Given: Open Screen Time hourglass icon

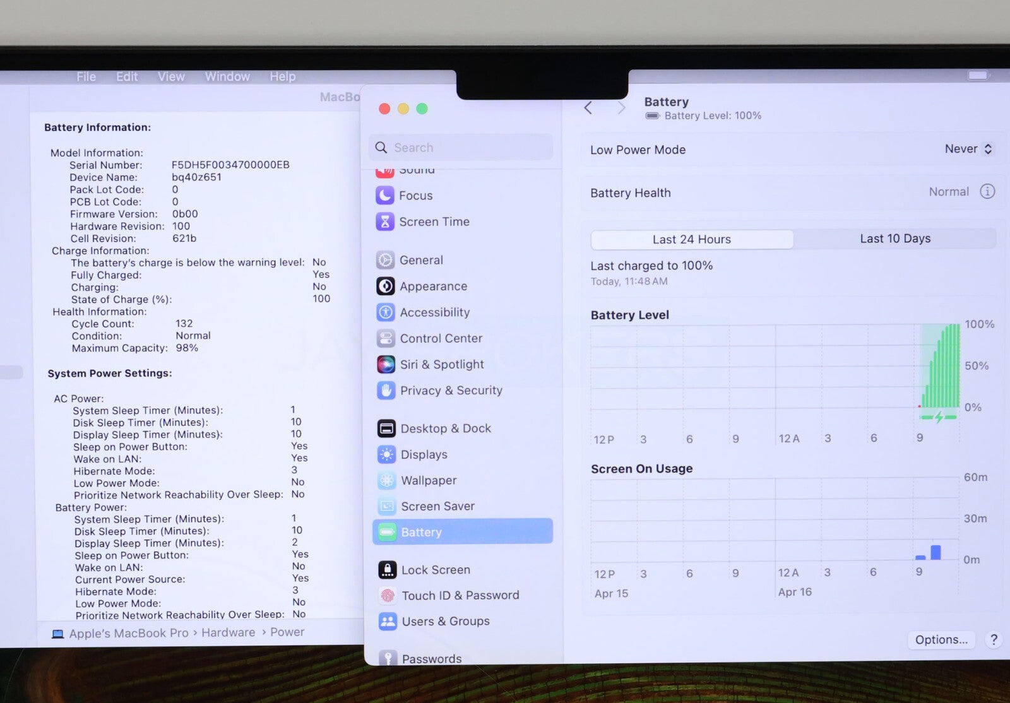Looking at the screenshot, I should tap(384, 222).
